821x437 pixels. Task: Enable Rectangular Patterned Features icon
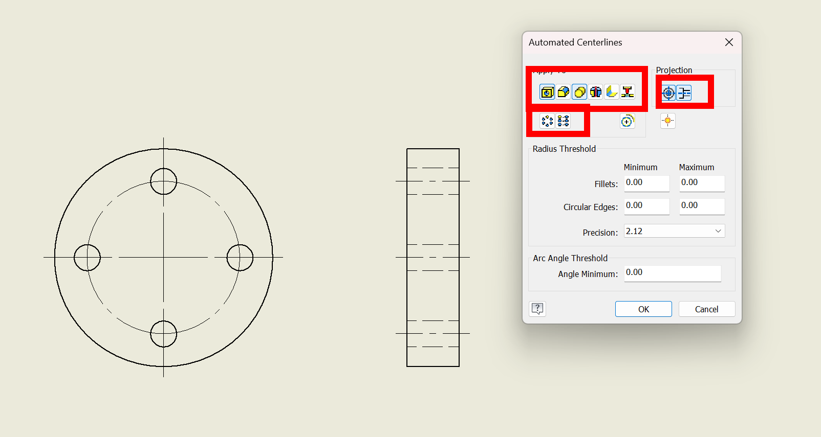pyautogui.click(x=563, y=121)
